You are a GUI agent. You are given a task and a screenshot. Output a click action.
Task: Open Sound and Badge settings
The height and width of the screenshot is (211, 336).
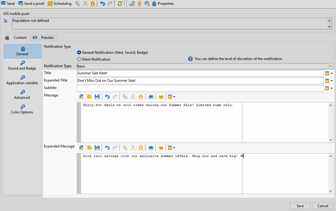coord(22,65)
